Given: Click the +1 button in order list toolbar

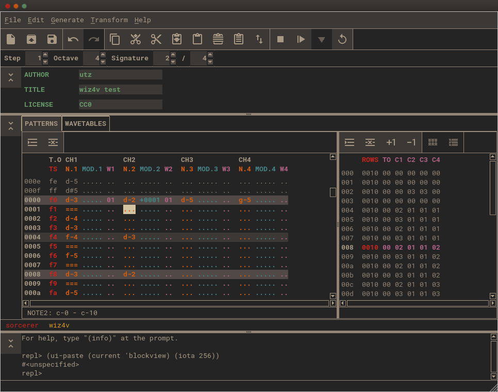Looking at the screenshot, I should [x=391, y=142].
